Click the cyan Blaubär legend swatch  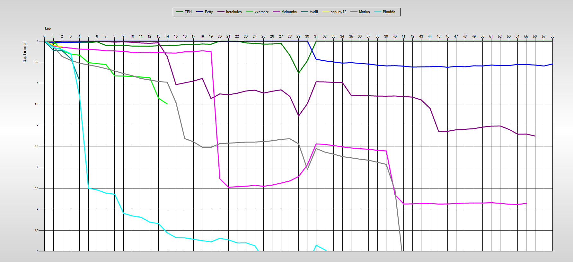click(378, 12)
